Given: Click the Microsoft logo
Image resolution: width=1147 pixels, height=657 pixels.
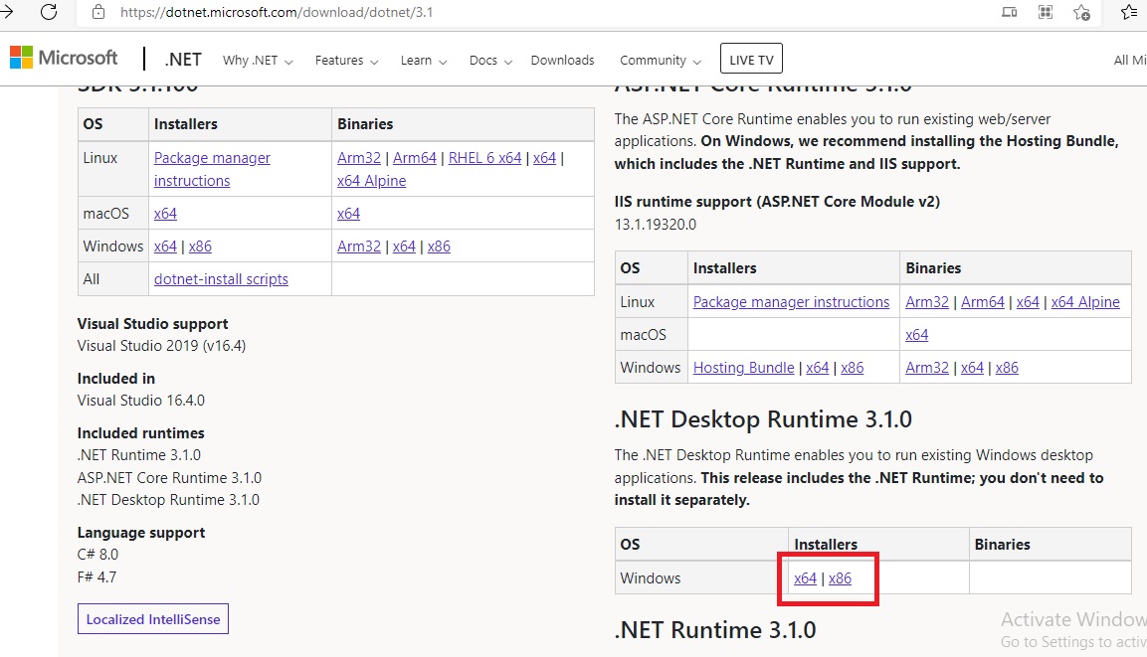Looking at the screenshot, I should (x=63, y=58).
